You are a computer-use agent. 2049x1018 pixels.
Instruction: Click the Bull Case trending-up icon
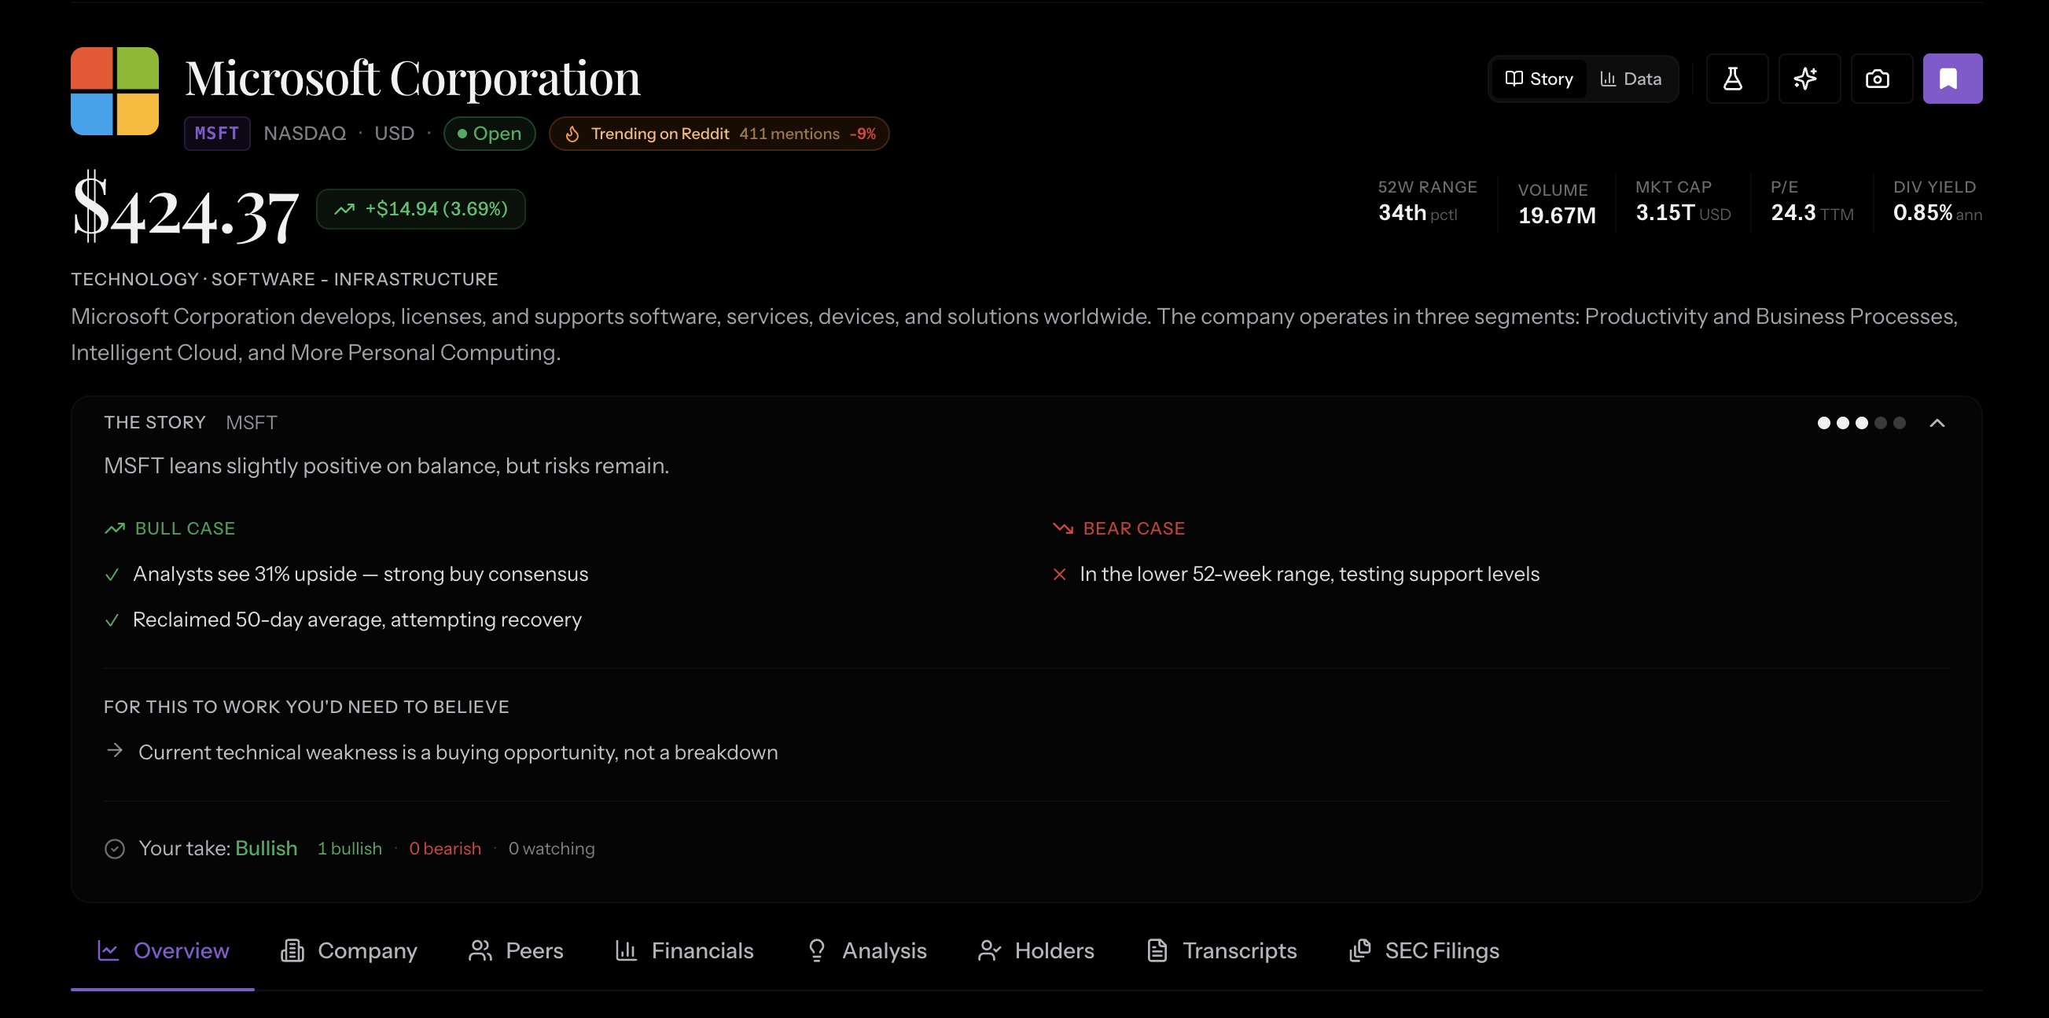115,529
